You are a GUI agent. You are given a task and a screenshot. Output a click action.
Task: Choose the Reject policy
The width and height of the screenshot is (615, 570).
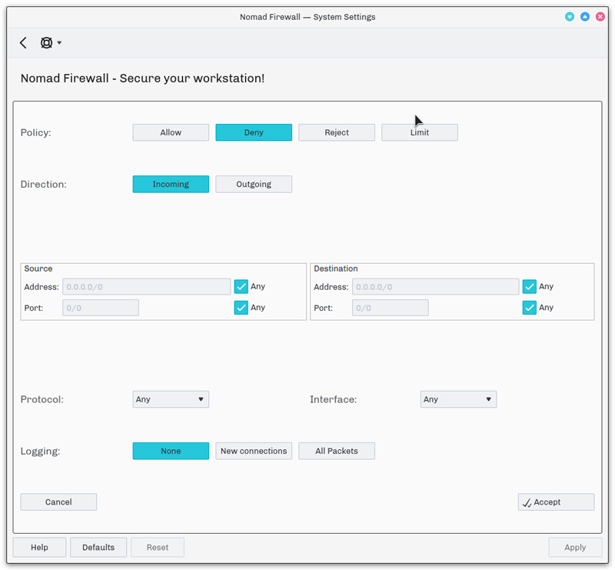point(337,132)
